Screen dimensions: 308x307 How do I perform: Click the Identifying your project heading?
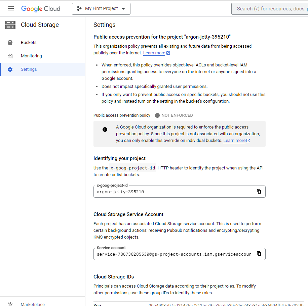tap(119, 158)
